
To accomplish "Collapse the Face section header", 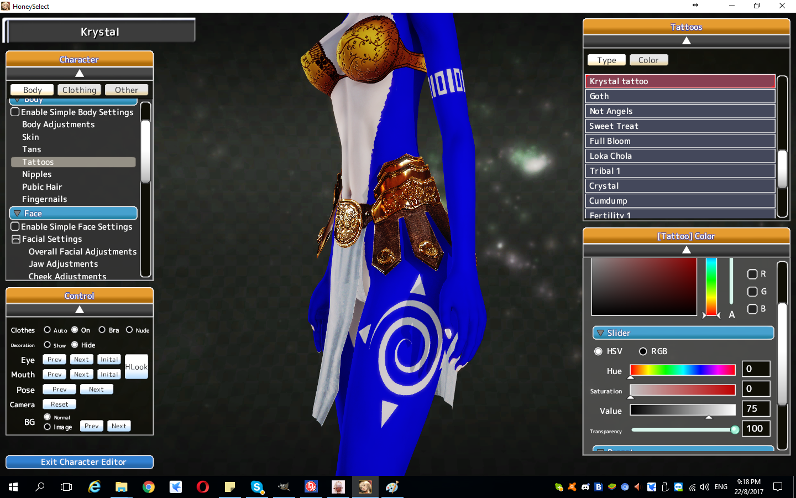I will (x=74, y=213).
